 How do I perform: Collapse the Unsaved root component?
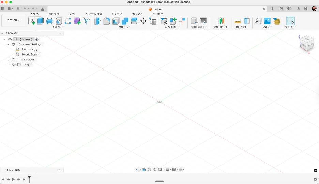coord(4,39)
